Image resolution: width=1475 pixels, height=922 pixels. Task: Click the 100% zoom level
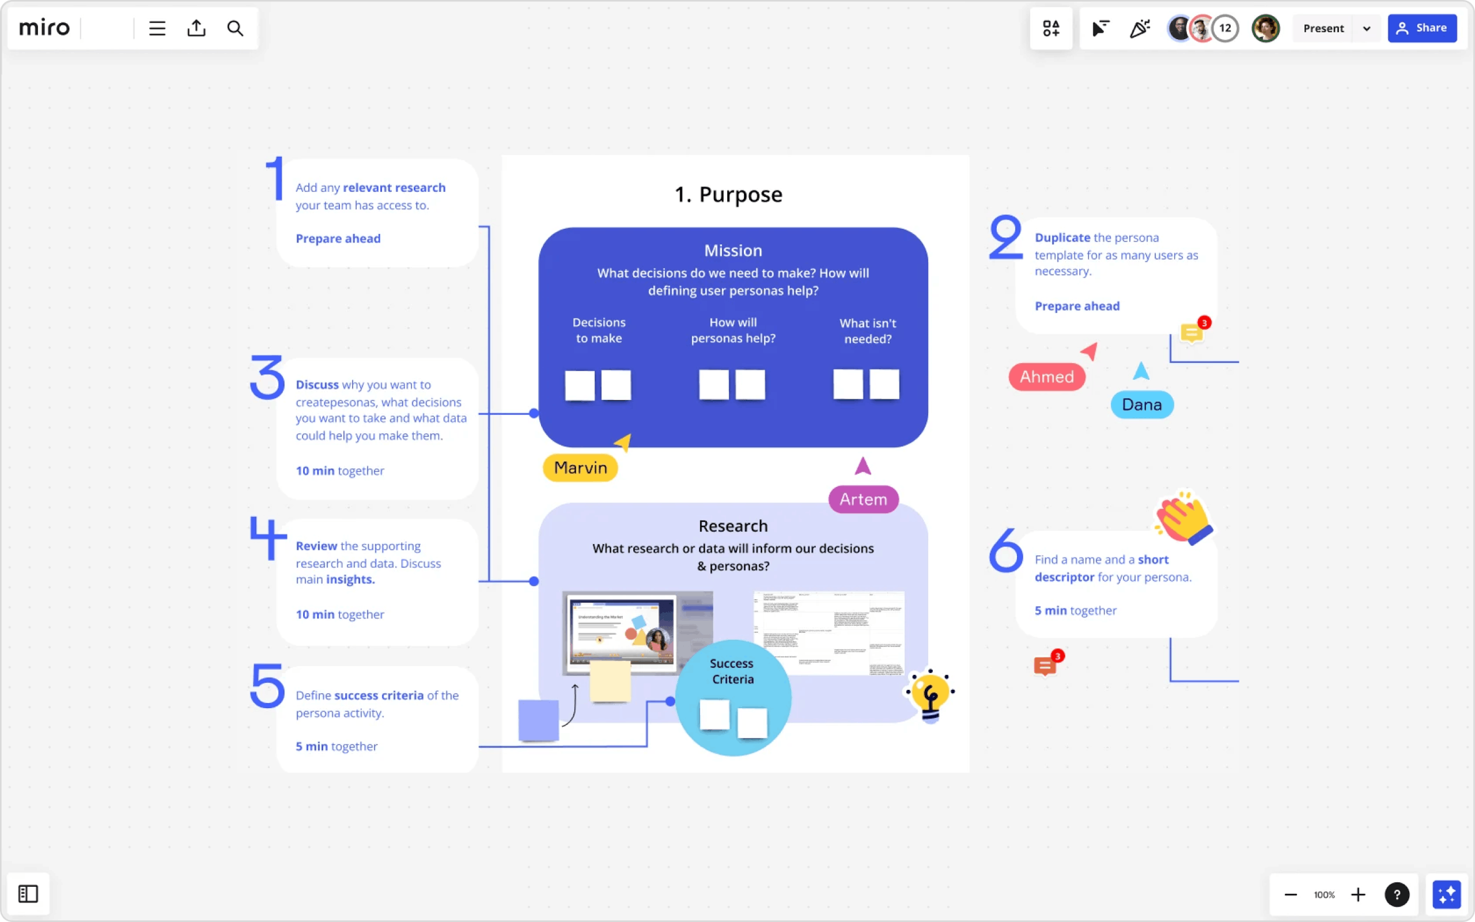coord(1324,895)
